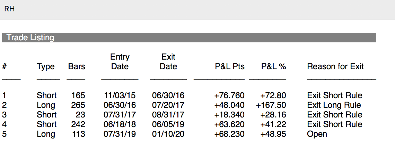
Task: Click the Open exit status
Action: 317,134
